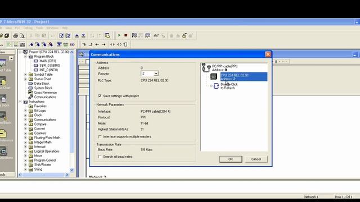Expand the Counters instruction folder
The height and width of the screenshot is (202, 360).
click(25, 133)
